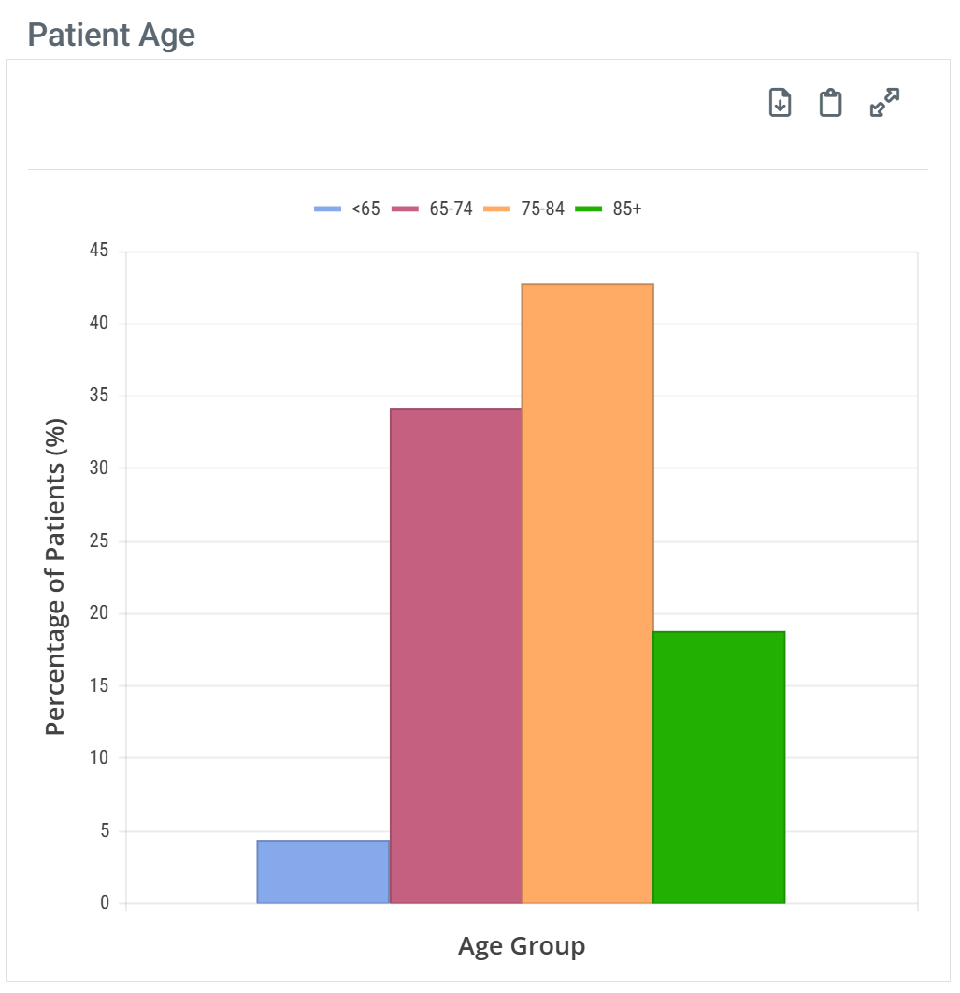Image resolution: width=960 pixels, height=993 pixels.
Task: Toggle the "75-84" legend text
Action: click(542, 209)
